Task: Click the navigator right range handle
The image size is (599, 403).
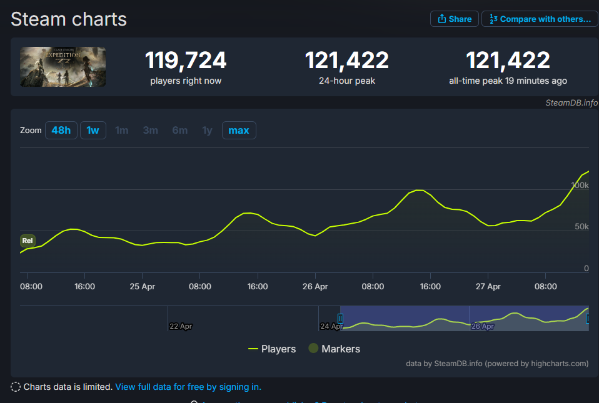Action: click(588, 318)
